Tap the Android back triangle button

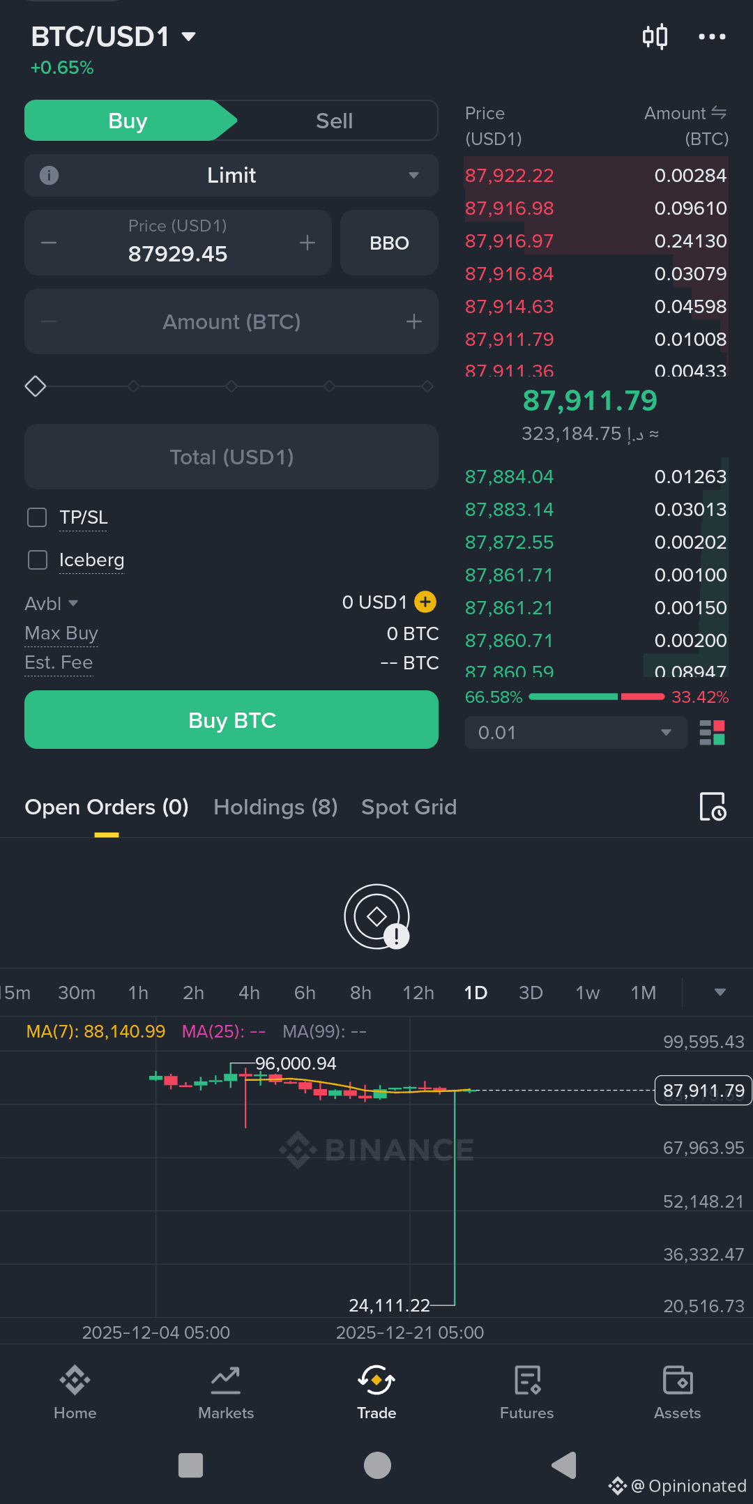click(564, 1465)
